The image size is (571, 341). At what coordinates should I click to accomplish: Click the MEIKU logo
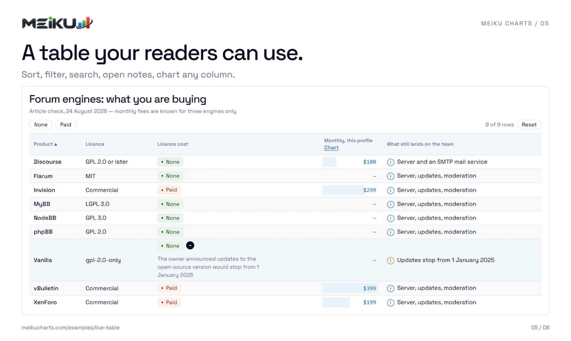(57, 23)
